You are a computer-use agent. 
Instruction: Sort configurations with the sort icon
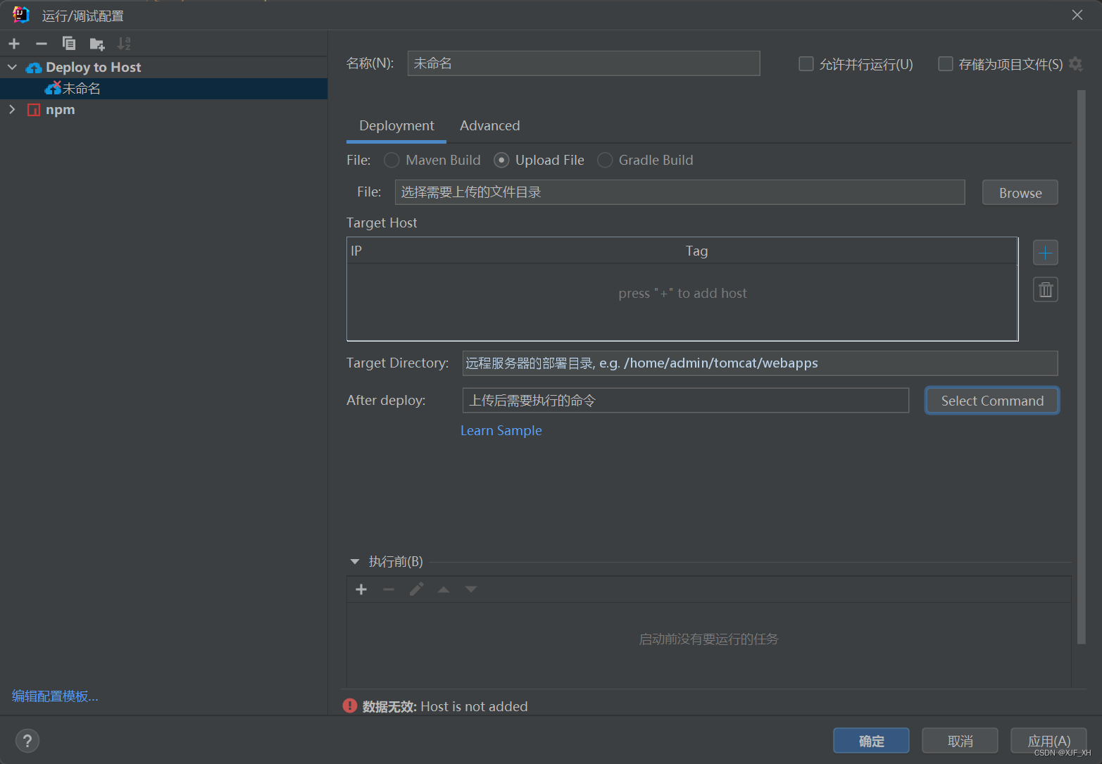coord(124,44)
